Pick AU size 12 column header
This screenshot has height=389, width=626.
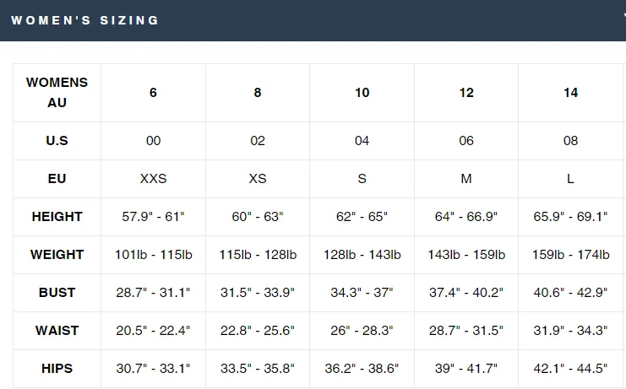(x=466, y=93)
